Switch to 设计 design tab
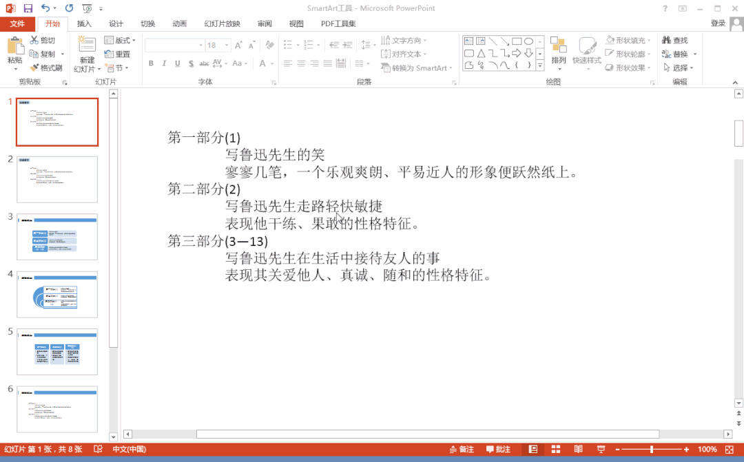 pyautogui.click(x=116, y=23)
